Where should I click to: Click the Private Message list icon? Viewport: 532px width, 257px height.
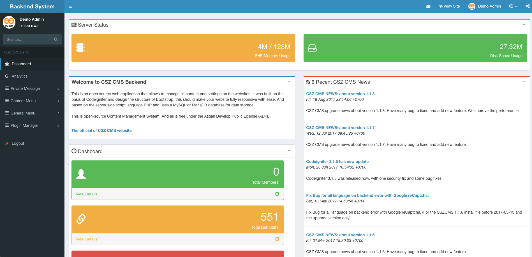[x=7, y=88]
